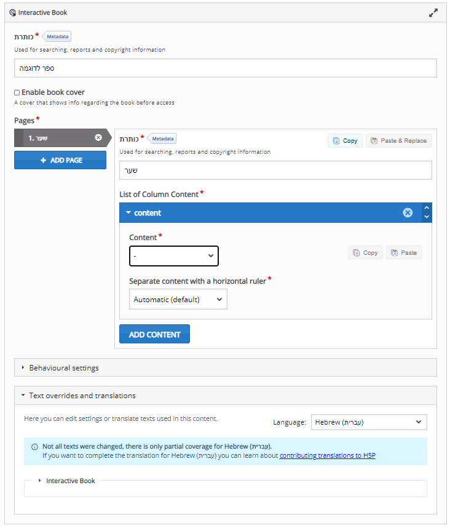Move content item down with arrow

427,217
